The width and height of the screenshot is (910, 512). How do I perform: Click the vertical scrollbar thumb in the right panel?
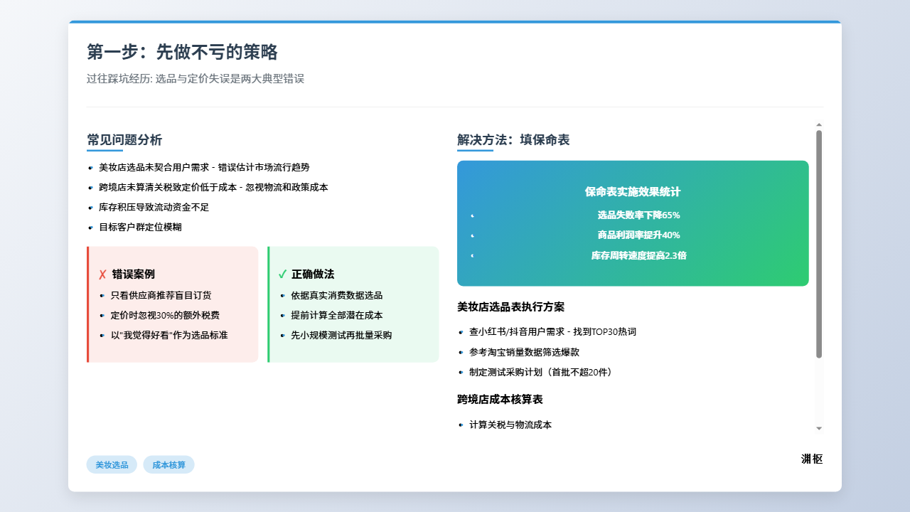819,244
